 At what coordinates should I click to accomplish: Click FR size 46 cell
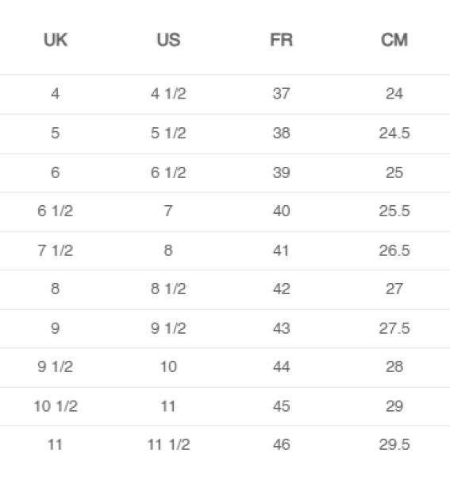pyautogui.click(x=282, y=444)
